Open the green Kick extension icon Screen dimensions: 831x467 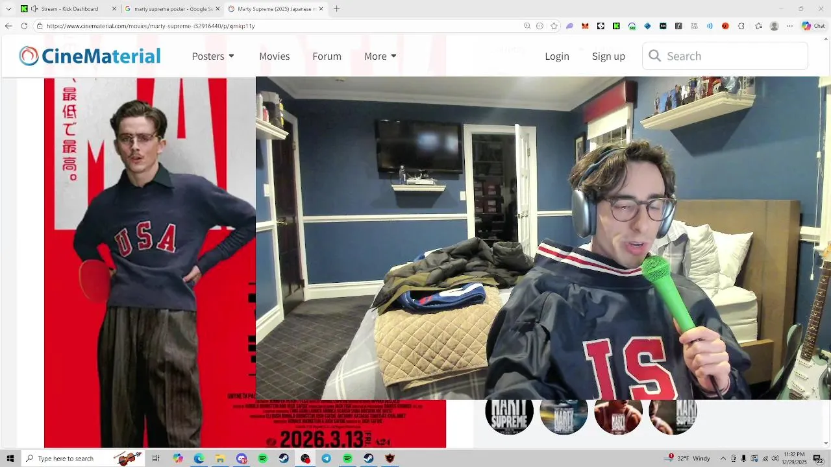coord(616,26)
